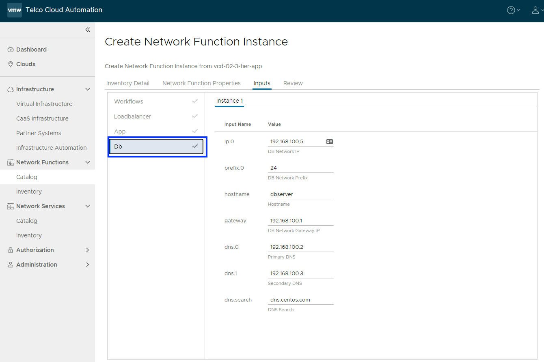The height and width of the screenshot is (362, 544).
Task: Switch to the Inventory Detail tab
Action: (128, 83)
